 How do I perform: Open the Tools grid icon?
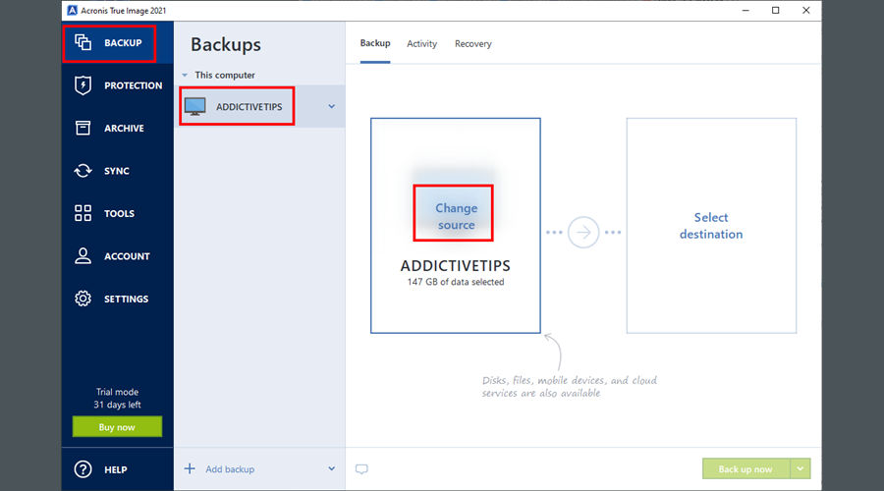pos(83,213)
